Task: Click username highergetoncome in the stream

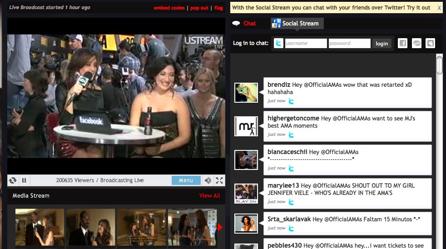Action: point(293,118)
